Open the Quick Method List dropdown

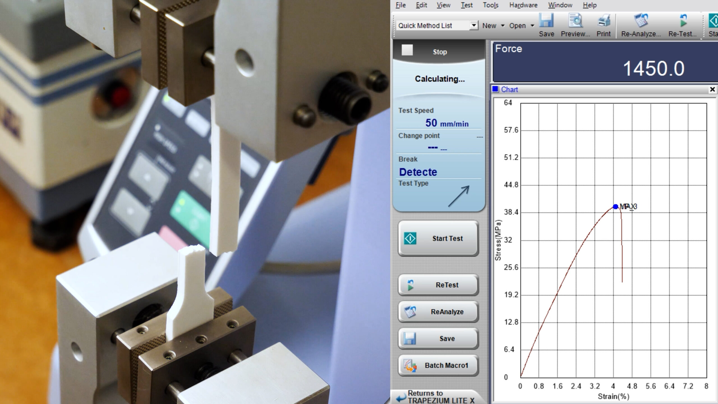click(x=474, y=25)
